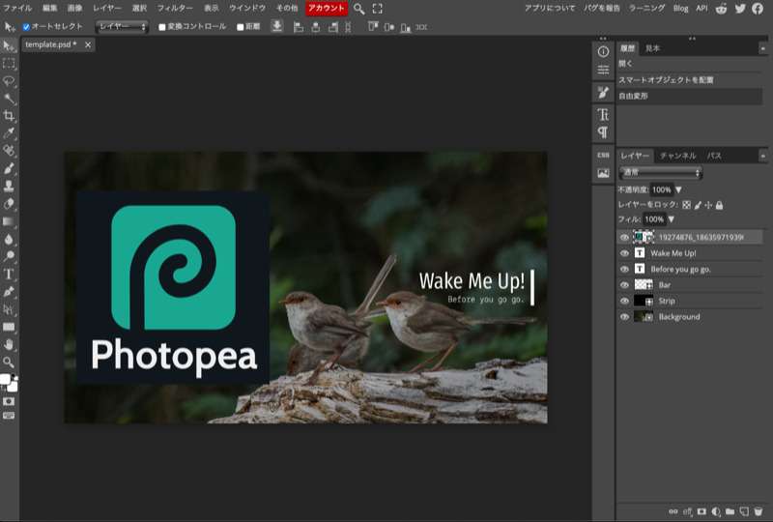This screenshot has width=773, height=522.
Task: Select the Eyedropper tool
Action: [9, 133]
